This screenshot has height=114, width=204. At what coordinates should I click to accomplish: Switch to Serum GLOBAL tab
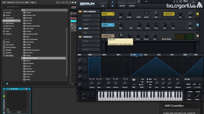pos(132,6)
